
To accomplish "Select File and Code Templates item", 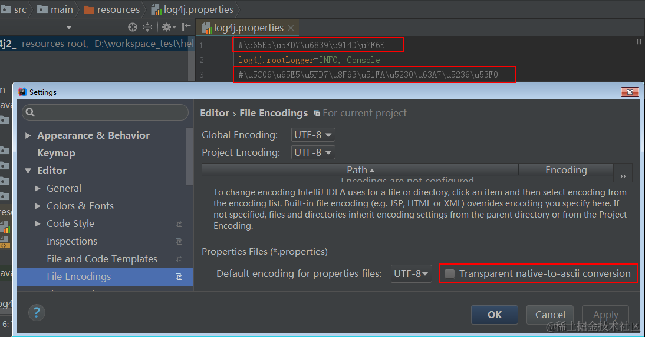I will click(x=102, y=259).
